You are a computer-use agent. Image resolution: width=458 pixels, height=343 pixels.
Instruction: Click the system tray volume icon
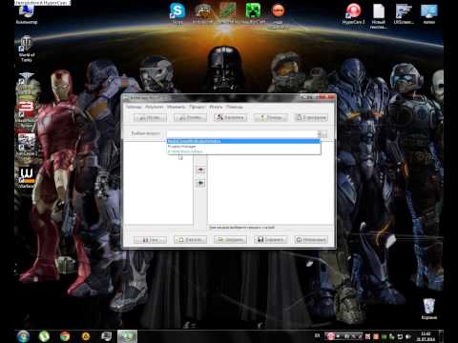(x=408, y=336)
